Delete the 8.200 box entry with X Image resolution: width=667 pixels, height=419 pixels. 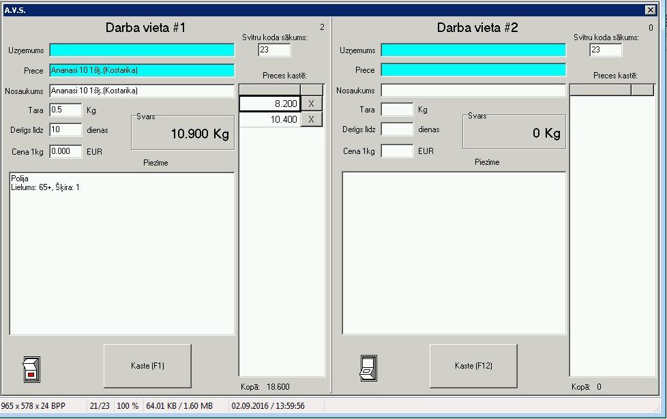[x=311, y=104]
